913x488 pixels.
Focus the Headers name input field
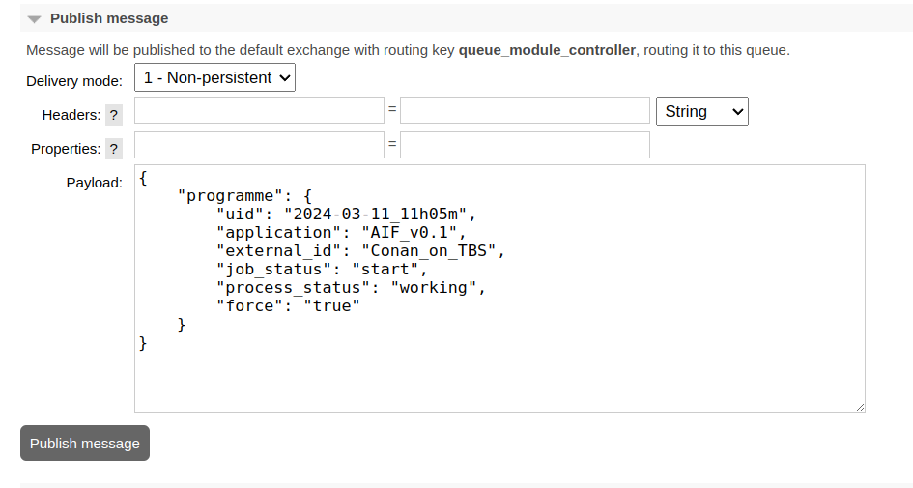(x=259, y=111)
